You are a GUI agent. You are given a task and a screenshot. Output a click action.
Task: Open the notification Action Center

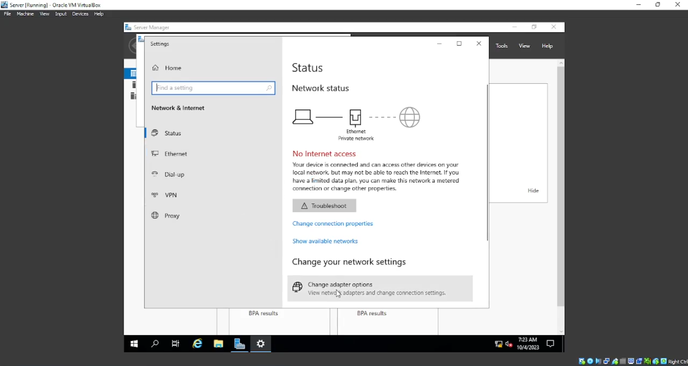tap(550, 344)
